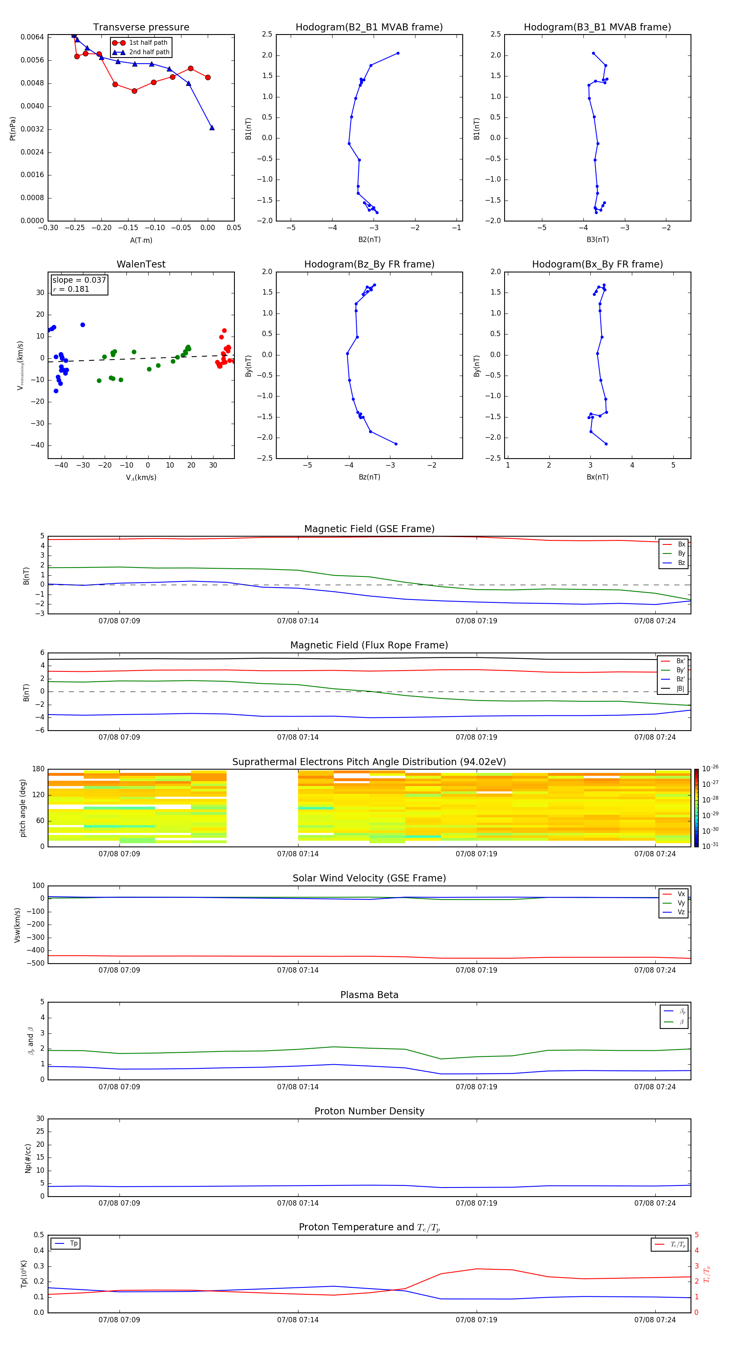Click the 'Proton Temperature and Te/Tp' title
Image resolution: width=739 pixels, height=1356 pixels.
point(369,1227)
